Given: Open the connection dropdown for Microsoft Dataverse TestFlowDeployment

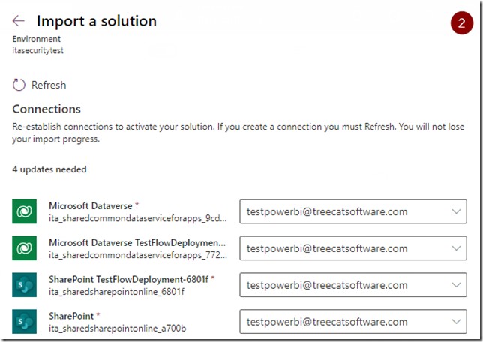Looking at the screenshot, I should coord(353,248).
